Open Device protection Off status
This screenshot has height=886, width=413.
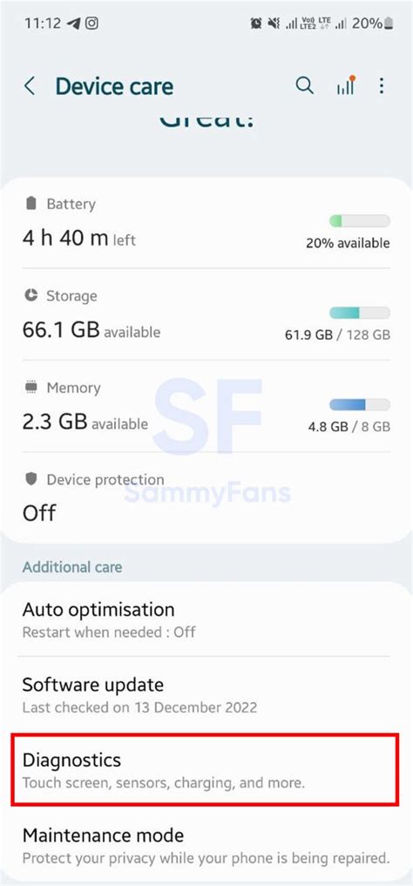tap(206, 498)
